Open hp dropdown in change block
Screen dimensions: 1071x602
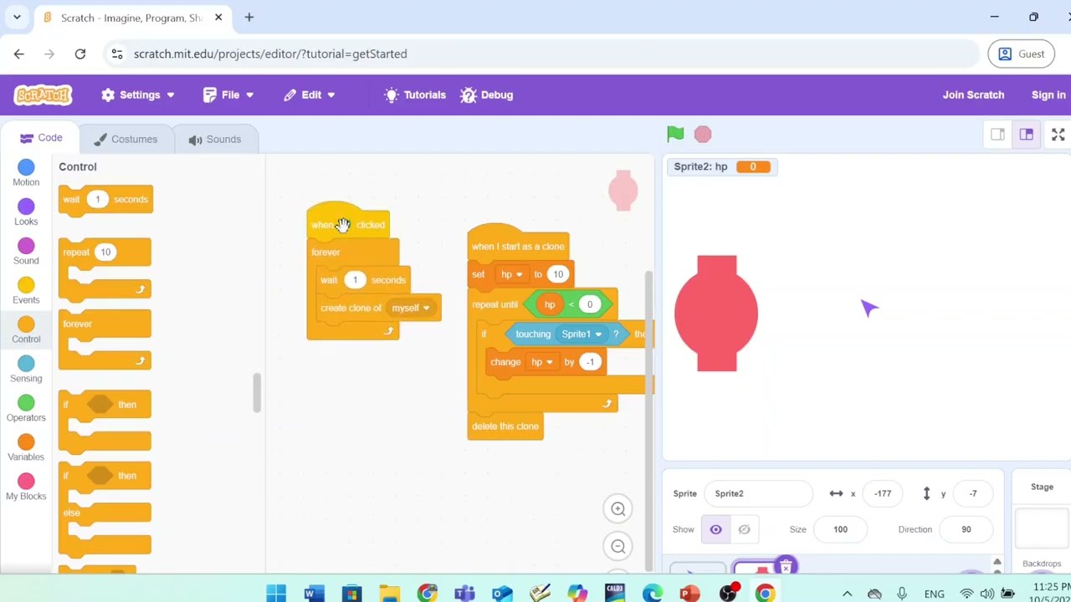coord(542,362)
